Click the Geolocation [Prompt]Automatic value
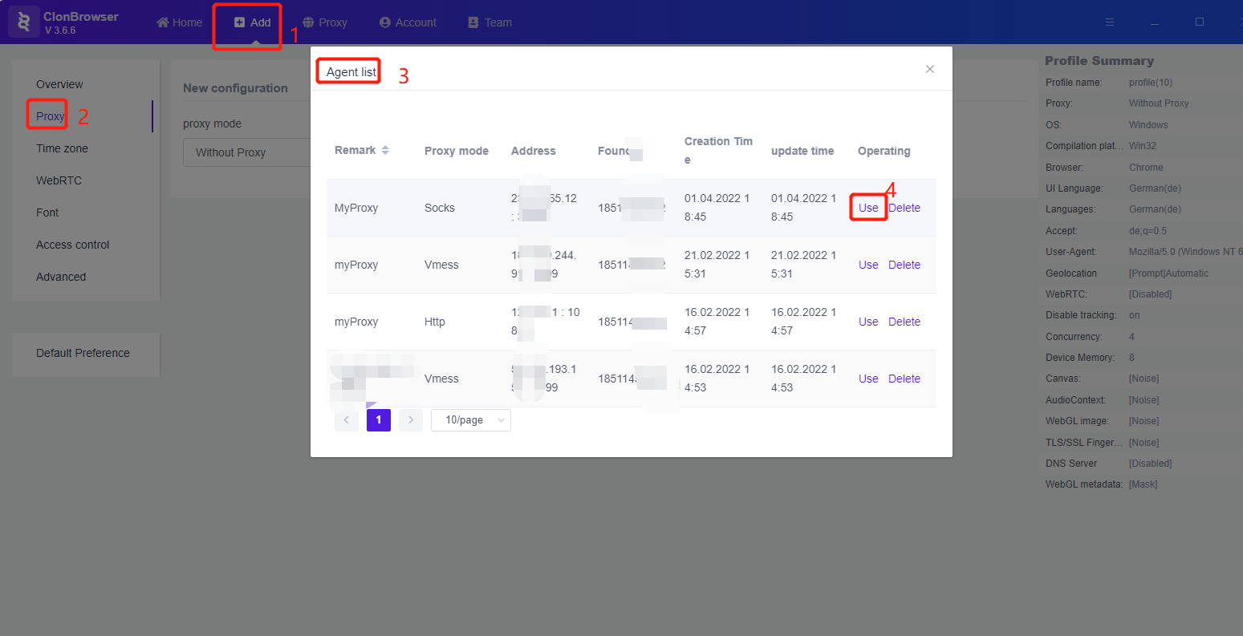The width and height of the screenshot is (1243, 636). (1168, 273)
